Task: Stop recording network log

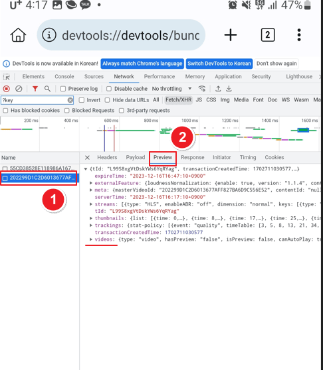Action: click(x=7, y=89)
